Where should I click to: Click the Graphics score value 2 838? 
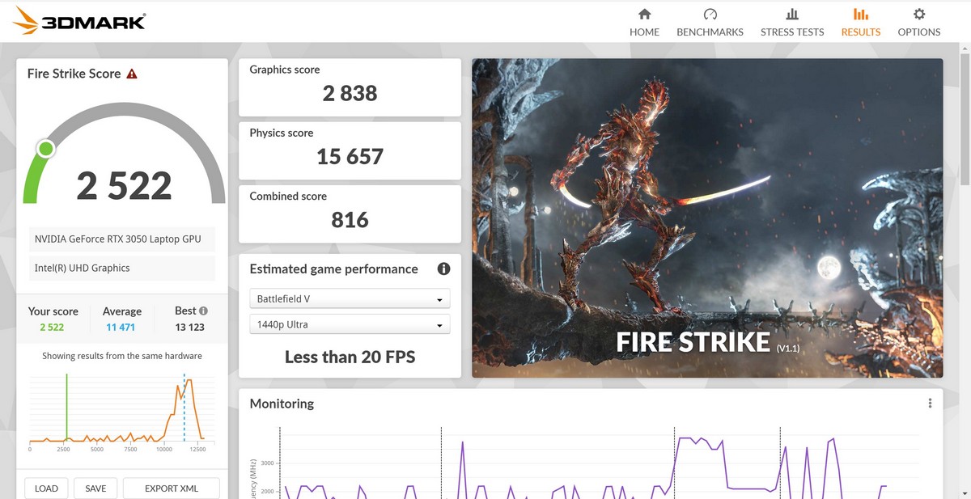(350, 93)
